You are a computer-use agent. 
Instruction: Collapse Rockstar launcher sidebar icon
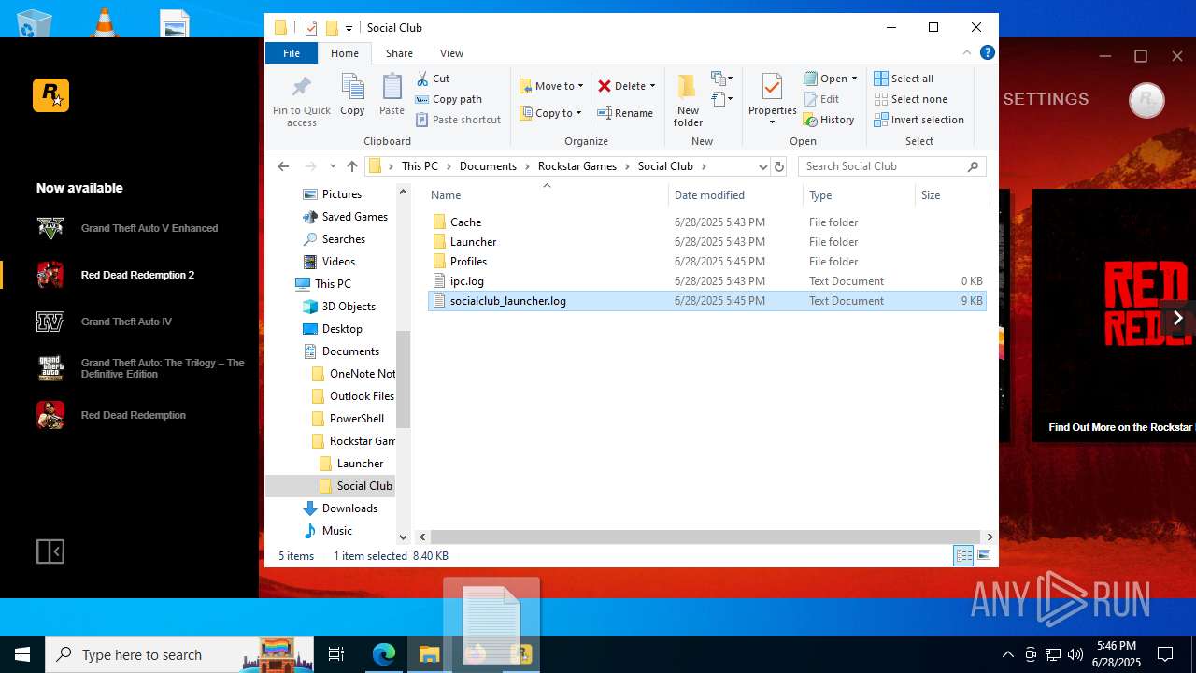(x=50, y=551)
